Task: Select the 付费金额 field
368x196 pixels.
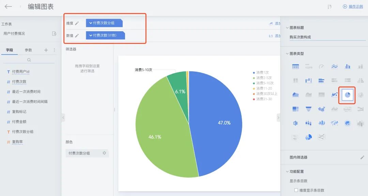Action: [19, 122]
